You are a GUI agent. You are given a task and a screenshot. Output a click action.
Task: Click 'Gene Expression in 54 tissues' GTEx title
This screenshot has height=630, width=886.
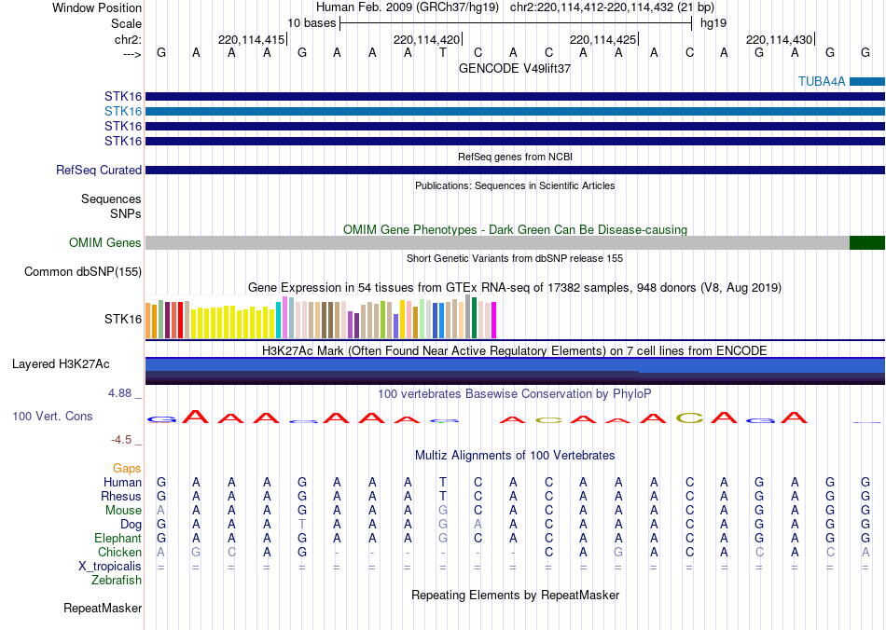[515, 287]
